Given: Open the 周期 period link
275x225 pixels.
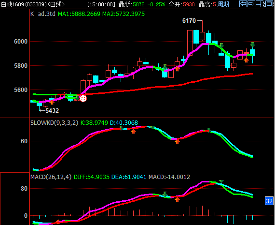Looking at the screenshot, I should (223, 4).
